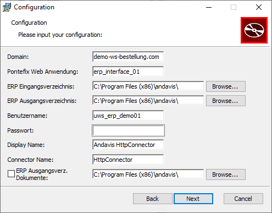Focus the Domain input field
The image size is (272, 213).
tap(128, 57)
